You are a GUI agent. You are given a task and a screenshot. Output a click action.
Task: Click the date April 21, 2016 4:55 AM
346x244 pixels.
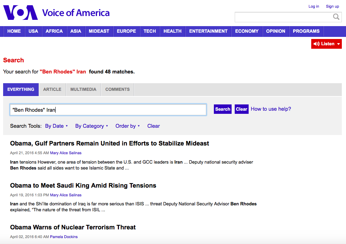tap(29, 153)
